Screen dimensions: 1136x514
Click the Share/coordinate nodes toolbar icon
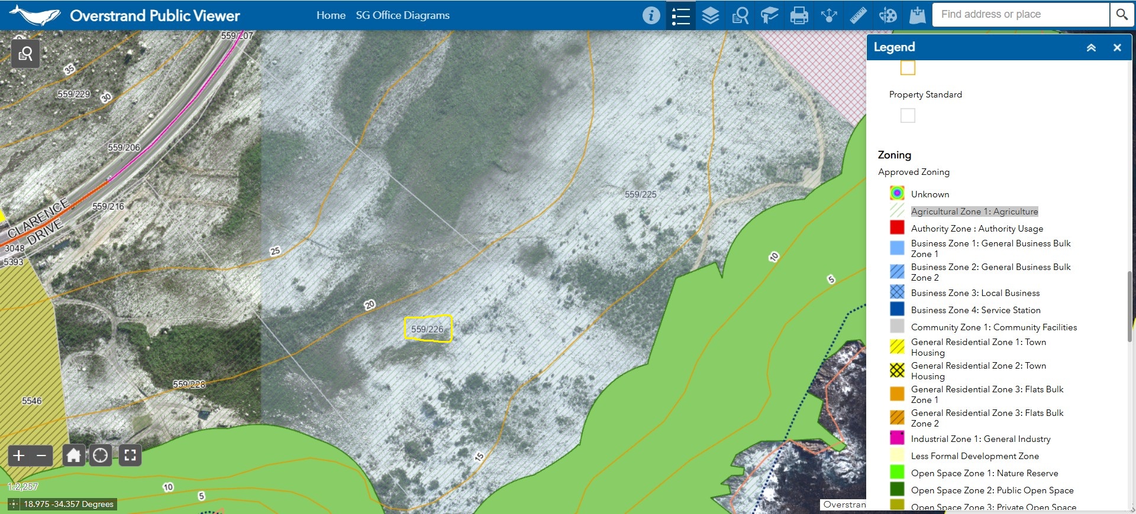(x=828, y=15)
